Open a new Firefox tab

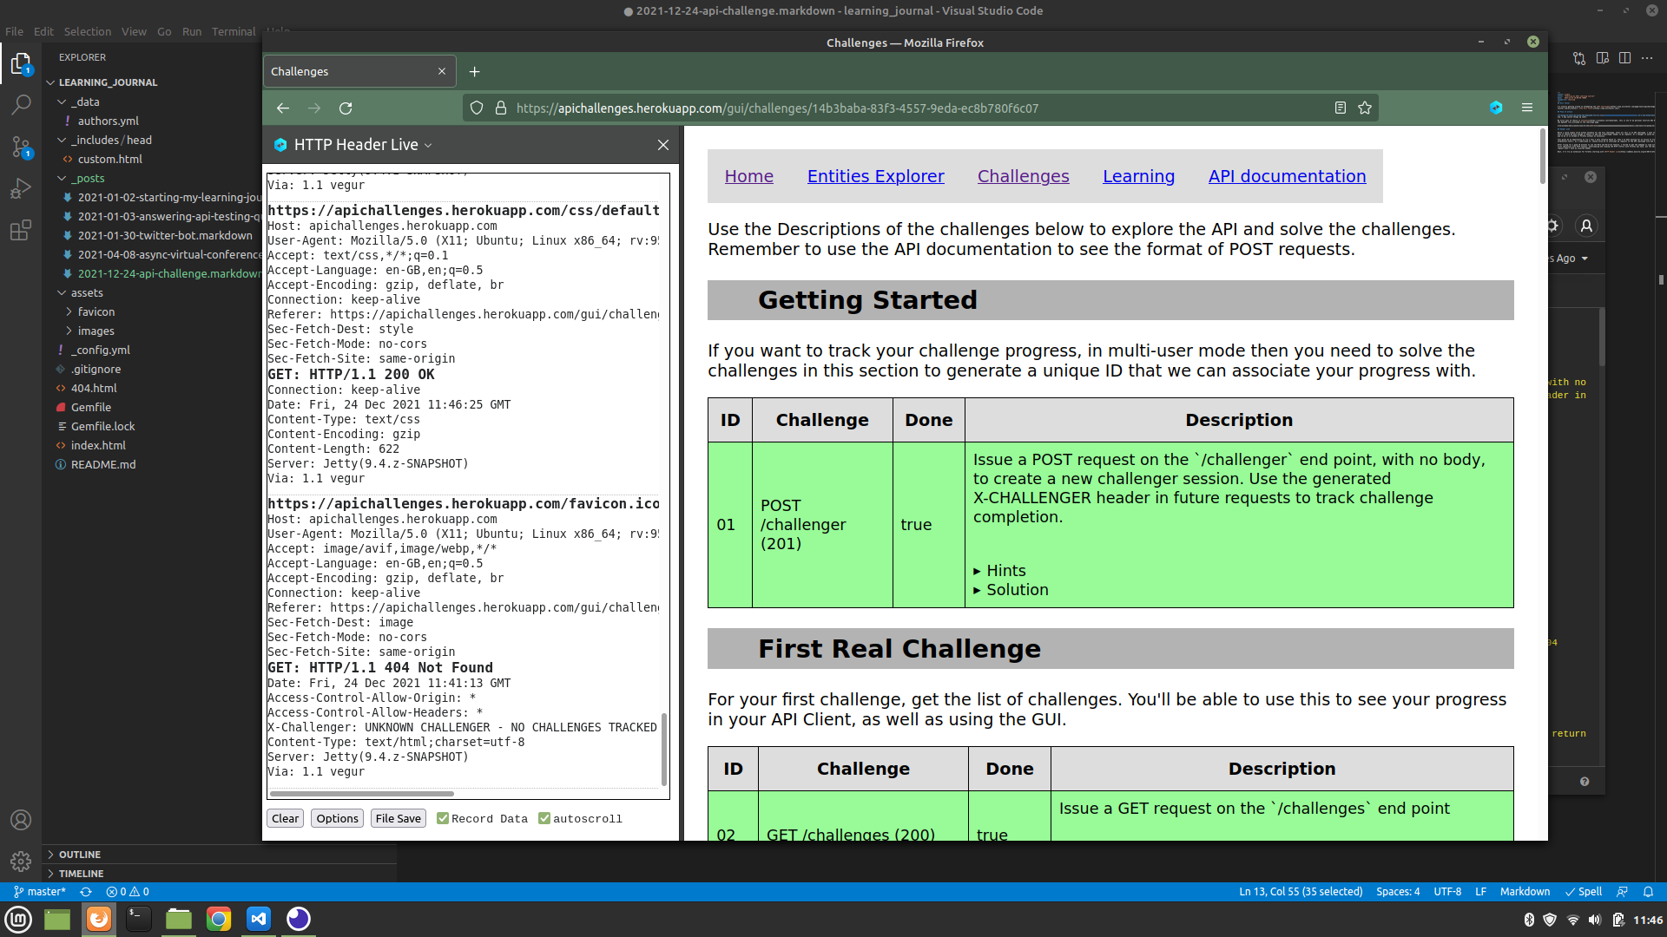click(x=475, y=72)
